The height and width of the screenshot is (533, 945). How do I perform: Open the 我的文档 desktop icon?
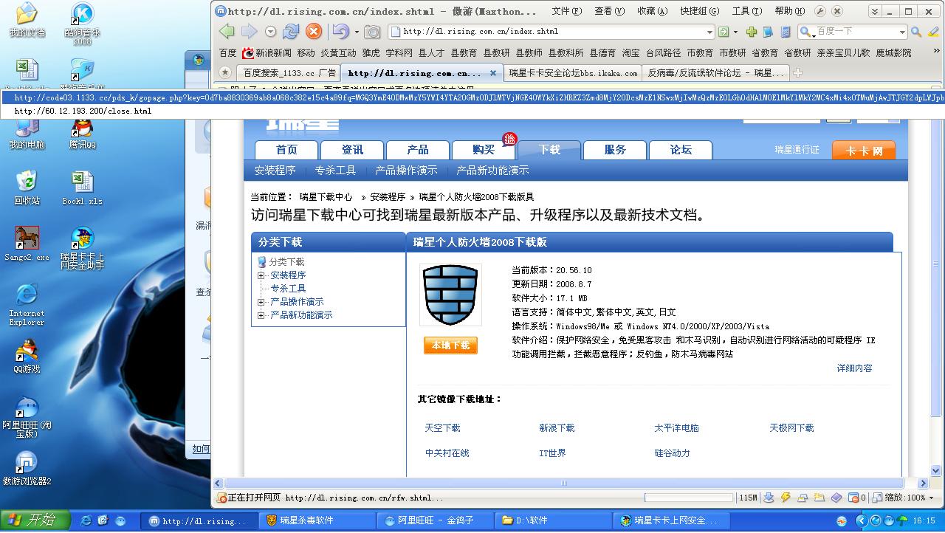27,20
